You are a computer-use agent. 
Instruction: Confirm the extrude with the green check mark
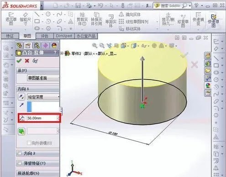click(x=19, y=61)
